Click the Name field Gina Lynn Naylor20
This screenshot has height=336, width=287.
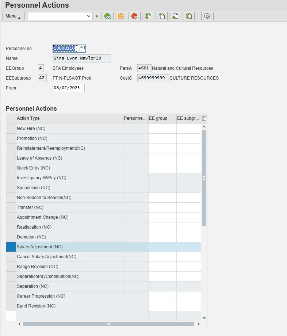coord(81,58)
